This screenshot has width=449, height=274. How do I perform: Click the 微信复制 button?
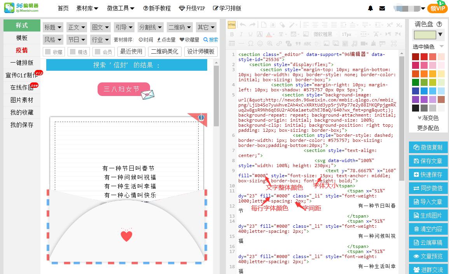point(428,147)
